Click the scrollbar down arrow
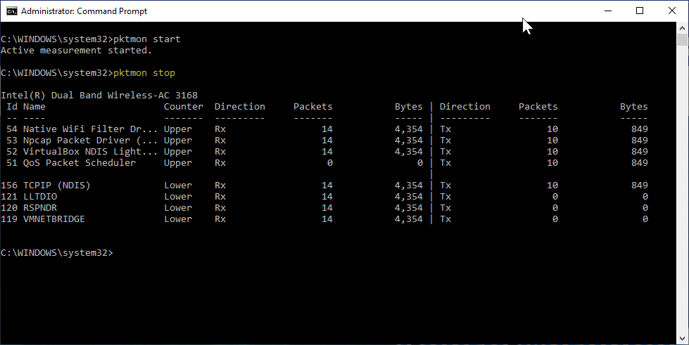The height and width of the screenshot is (345, 689). click(683, 339)
